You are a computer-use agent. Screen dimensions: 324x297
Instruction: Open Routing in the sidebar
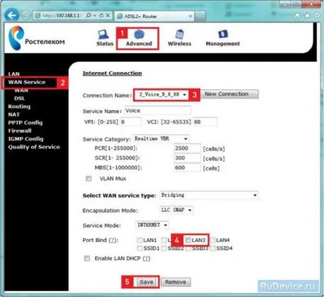[x=19, y=106]
